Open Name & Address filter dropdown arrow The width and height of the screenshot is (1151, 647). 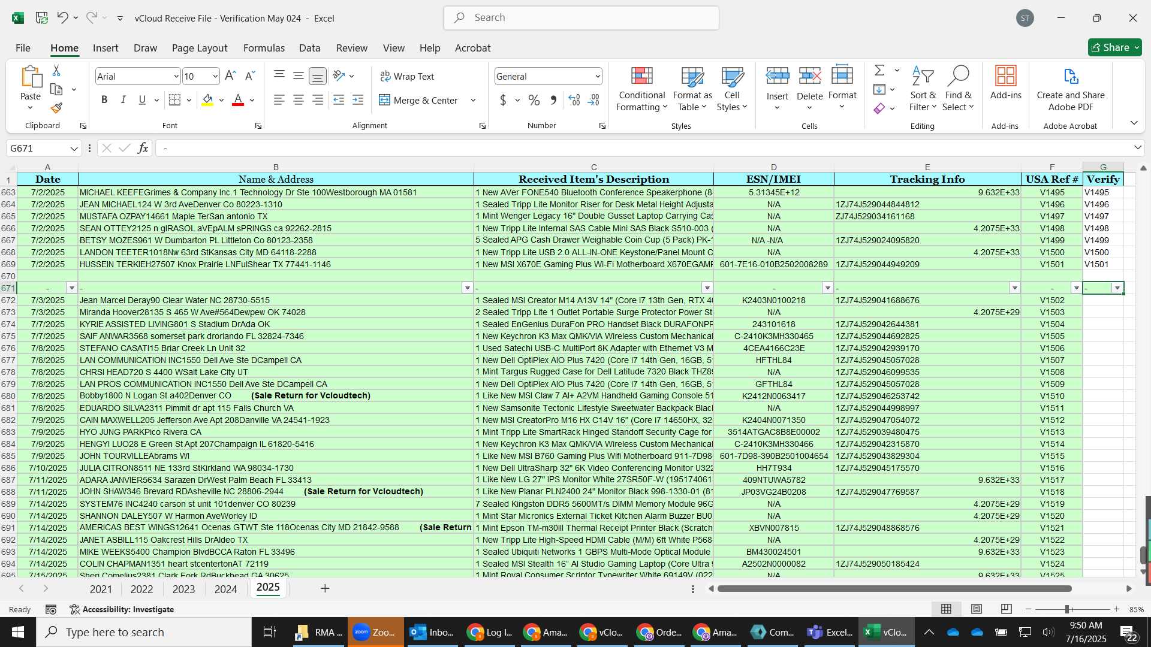point(468,288)
